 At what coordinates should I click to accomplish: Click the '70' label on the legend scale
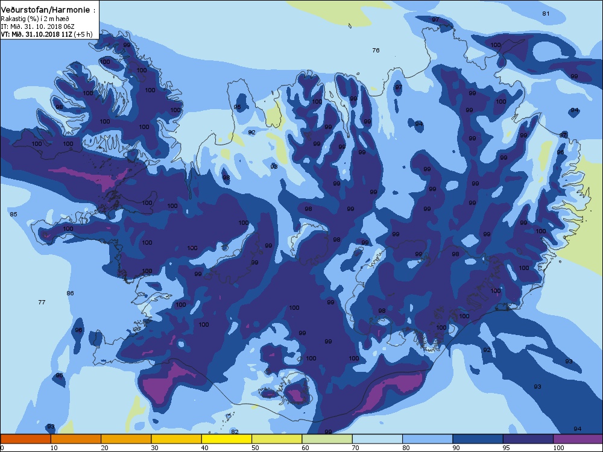tap(356, 448)
